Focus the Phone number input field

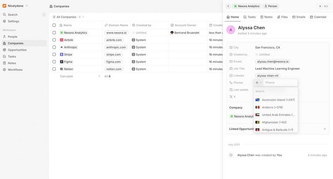[x=280, y=82]
